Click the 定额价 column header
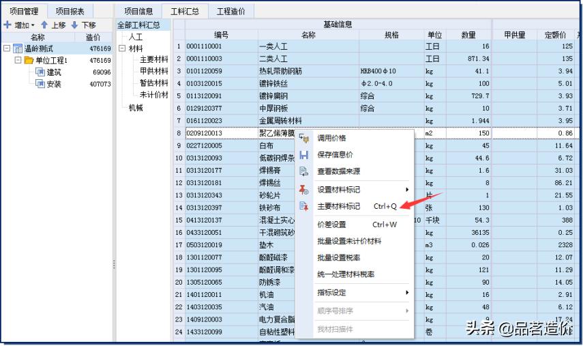The height and width of the screenshot is (346, 583). point(555,35)
